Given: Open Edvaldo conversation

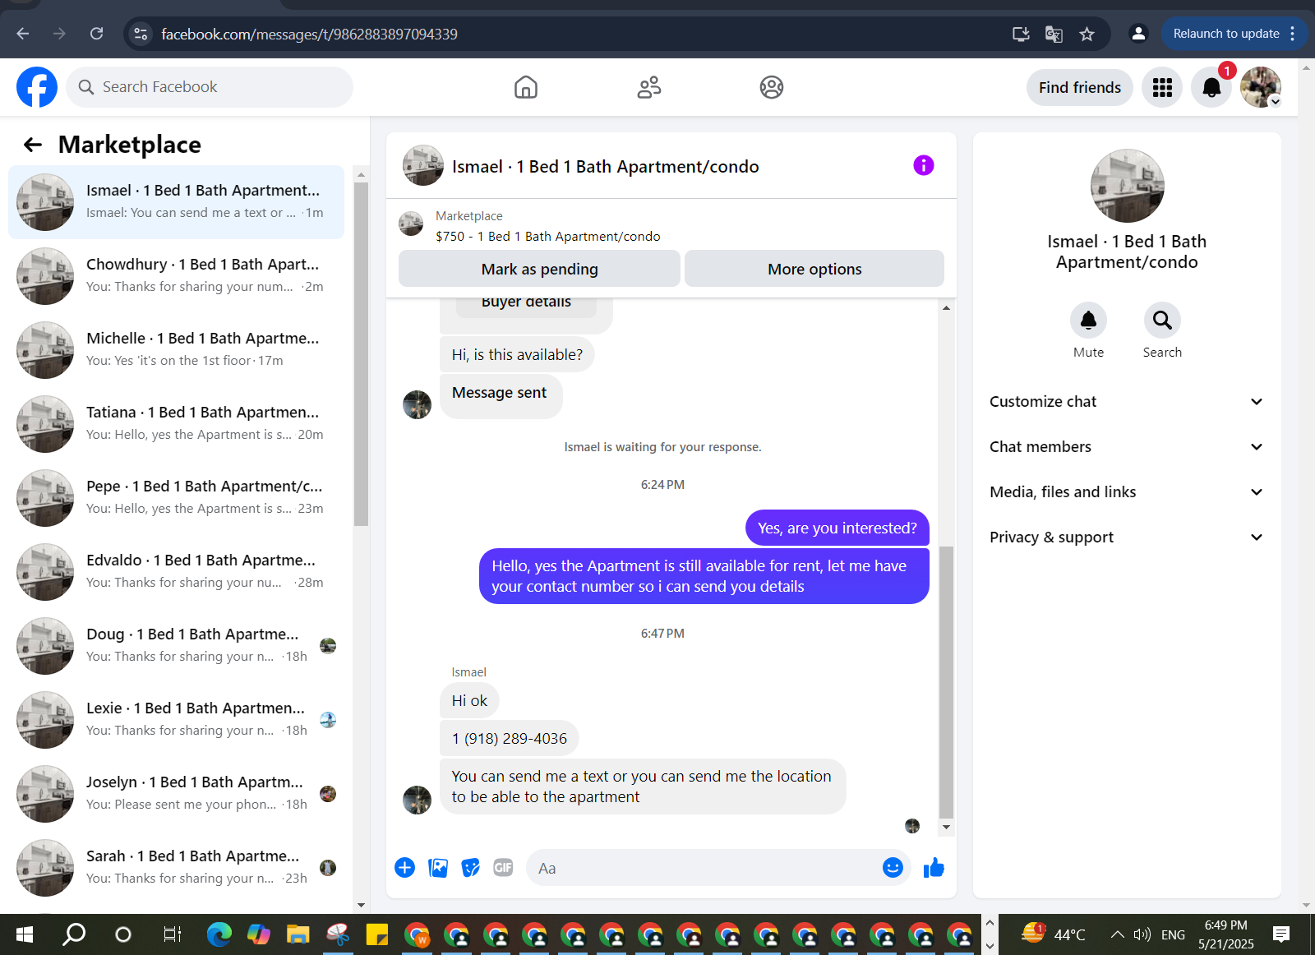Looking at the screenshot, I should pyautogui.click(x=177, y=572).
